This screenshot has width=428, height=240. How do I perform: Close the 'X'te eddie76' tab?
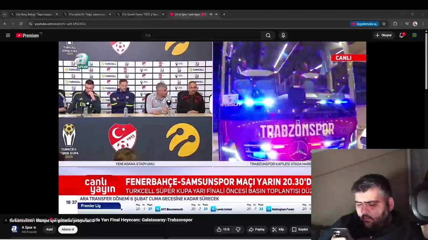point(110,14)
